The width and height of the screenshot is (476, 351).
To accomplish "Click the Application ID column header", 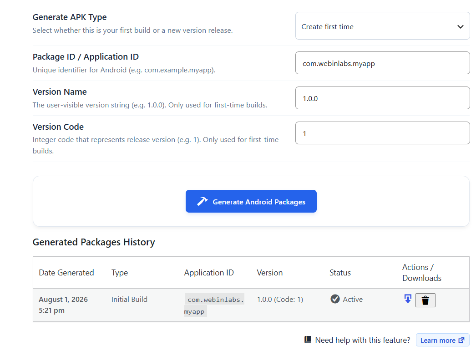I will (209, 273).
